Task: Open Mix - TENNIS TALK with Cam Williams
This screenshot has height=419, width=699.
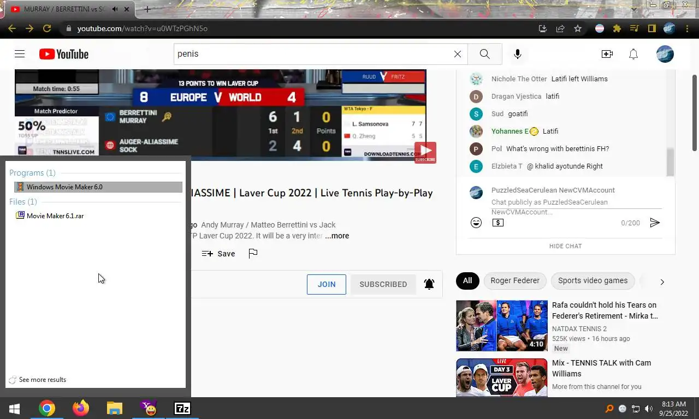Action: pos(601,368)
